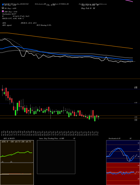Click the thick blue 20 Day average line
Viewport: 140px width, 185px height.
click(x=66, y=55)
